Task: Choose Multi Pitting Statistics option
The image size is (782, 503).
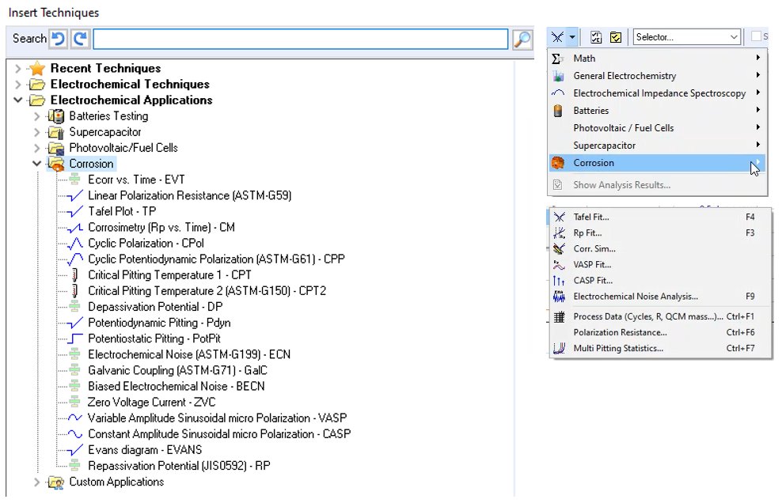Action: point(617,348)
